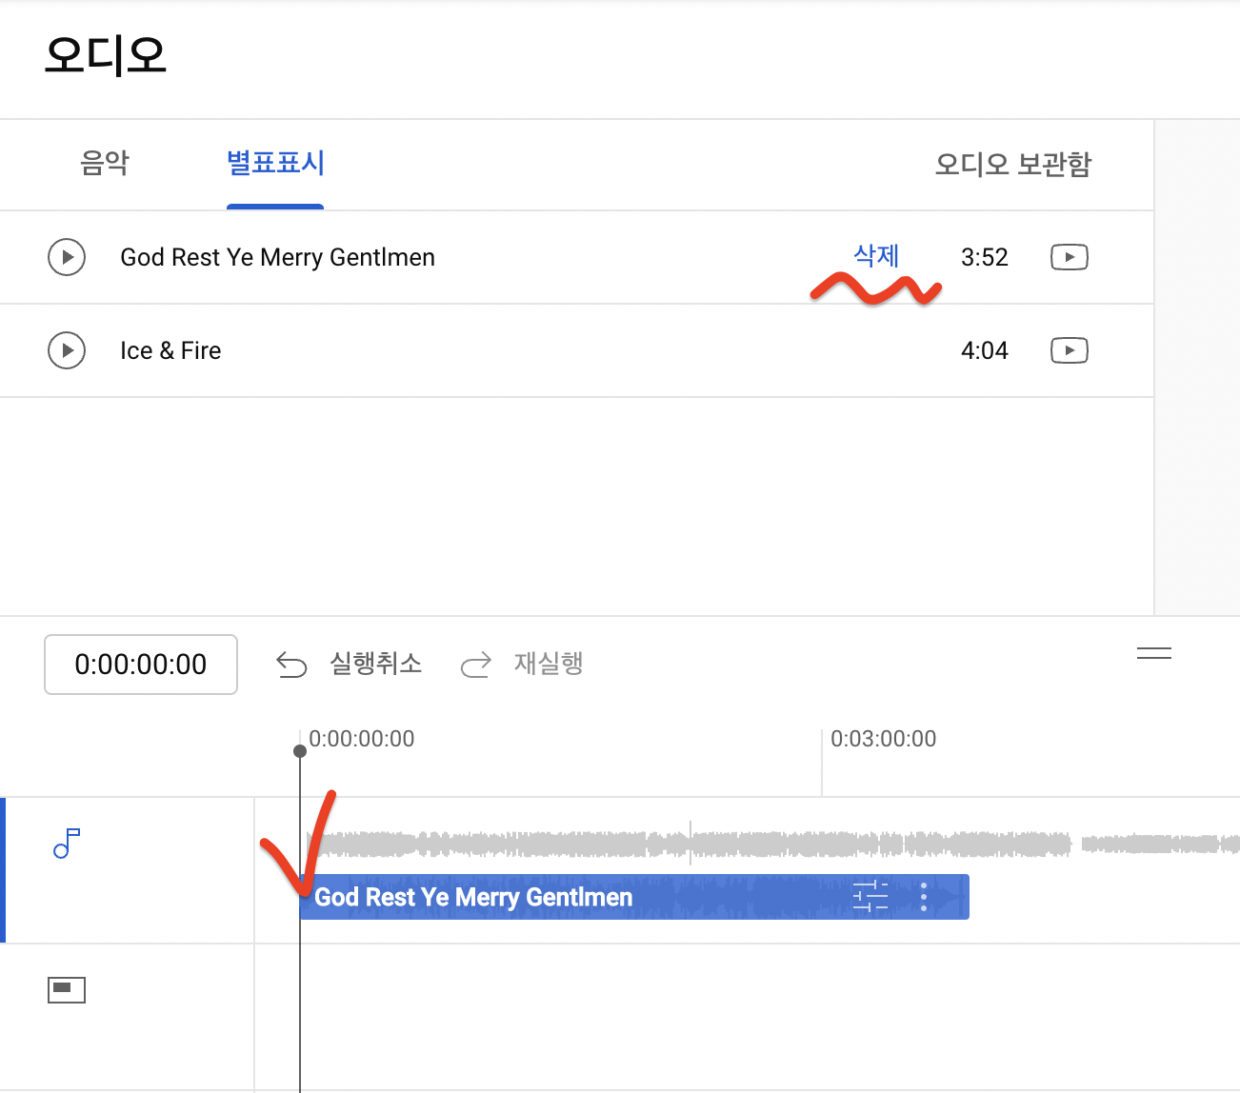Click the 오디오 heading
The width and height of the screenshot is (1240, 1093).
point(106,55)
